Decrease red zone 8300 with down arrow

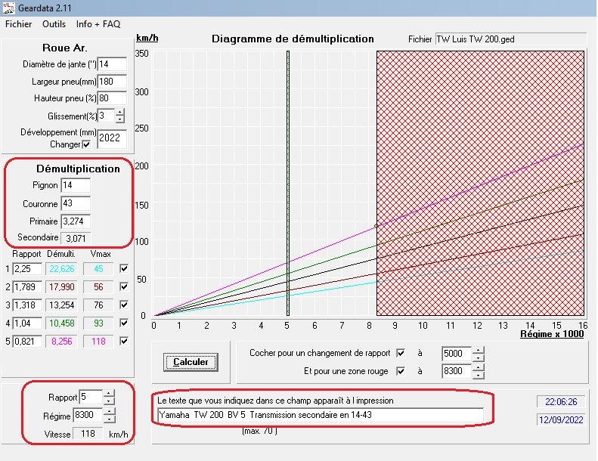479,375
